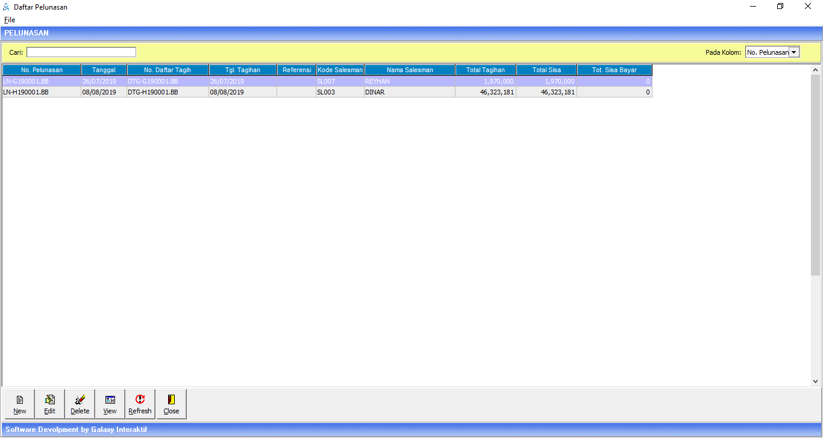Click the Tanggal column header

point(104,70)
